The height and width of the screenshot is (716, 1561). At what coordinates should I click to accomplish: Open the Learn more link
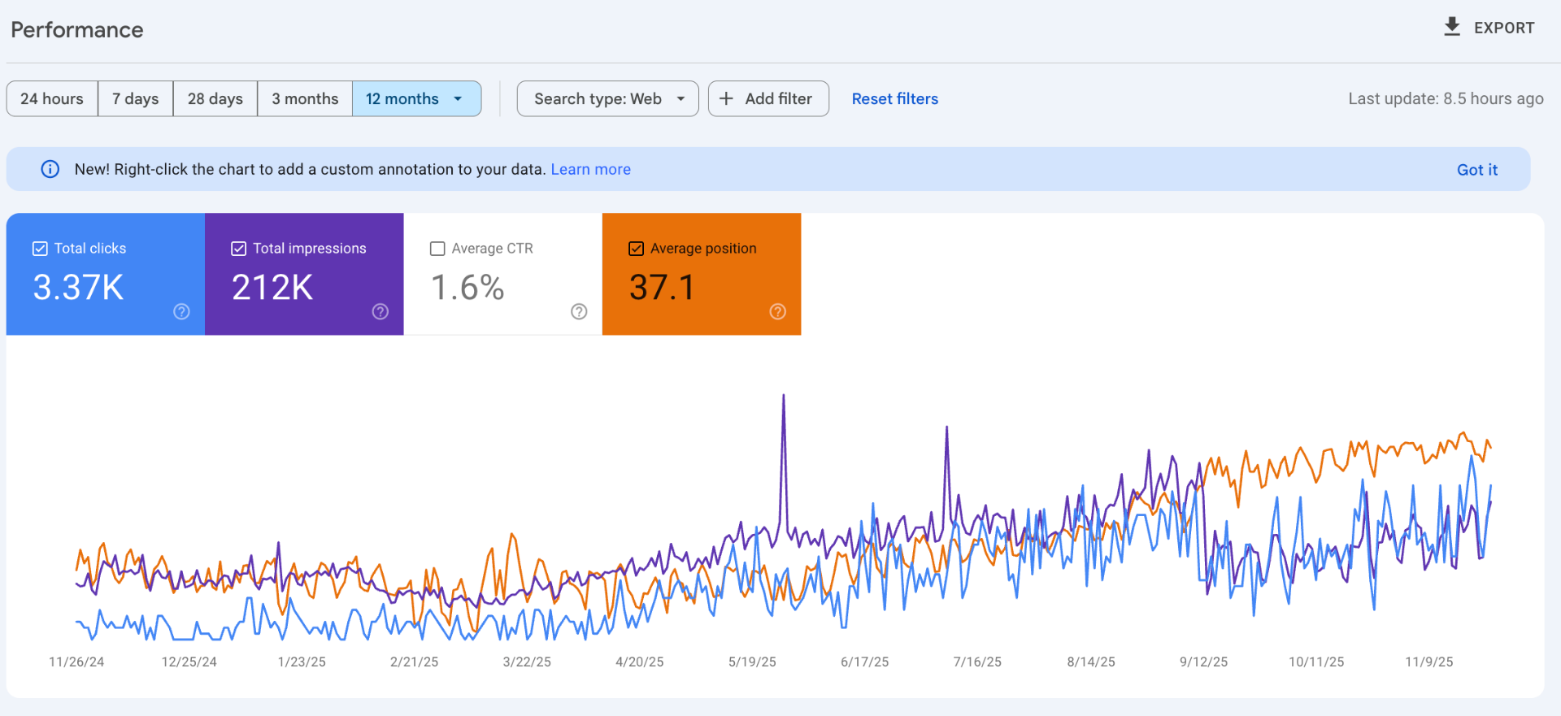point(591,169)
